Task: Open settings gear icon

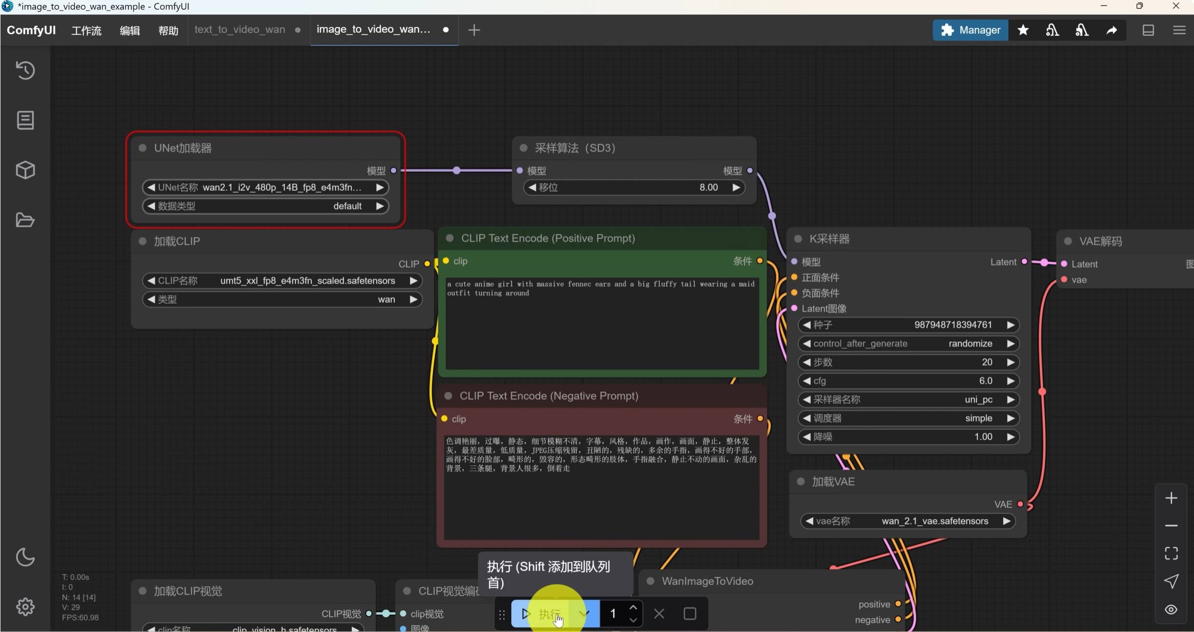Action: tap(25, 607)
